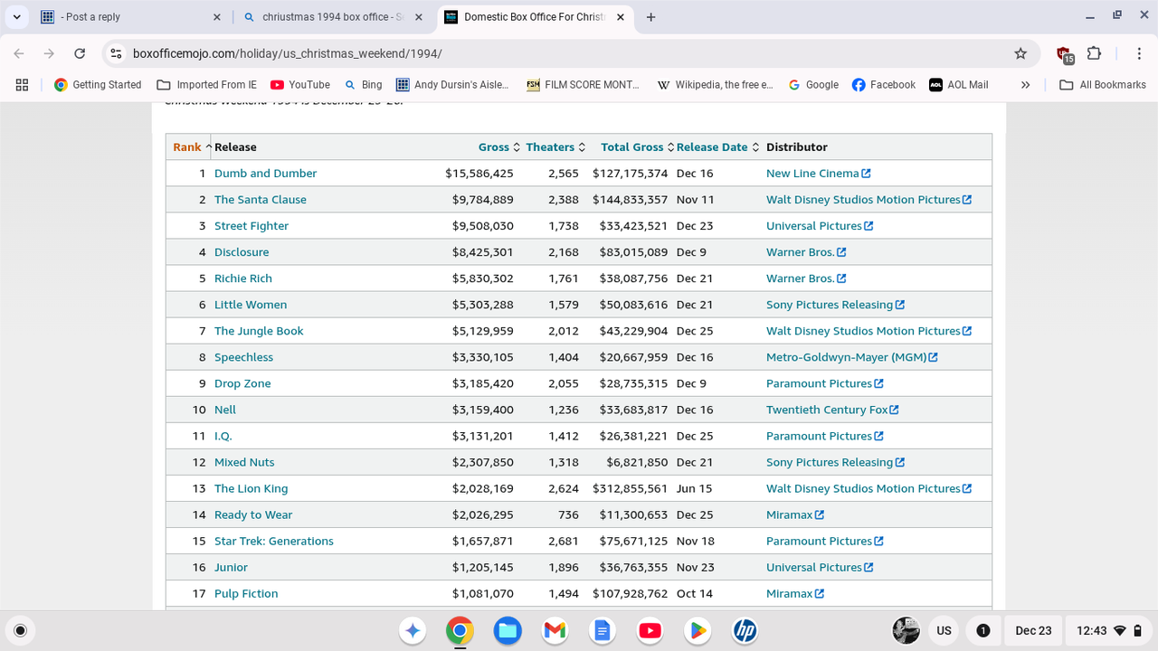Open FILM SCORE MONTHLY bookmark
The height and width of the screenshot is (651, 1158).
[x=583, y=84]
